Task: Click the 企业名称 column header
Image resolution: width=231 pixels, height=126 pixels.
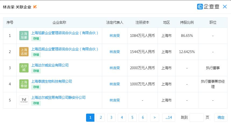Action: click(59, 22)
